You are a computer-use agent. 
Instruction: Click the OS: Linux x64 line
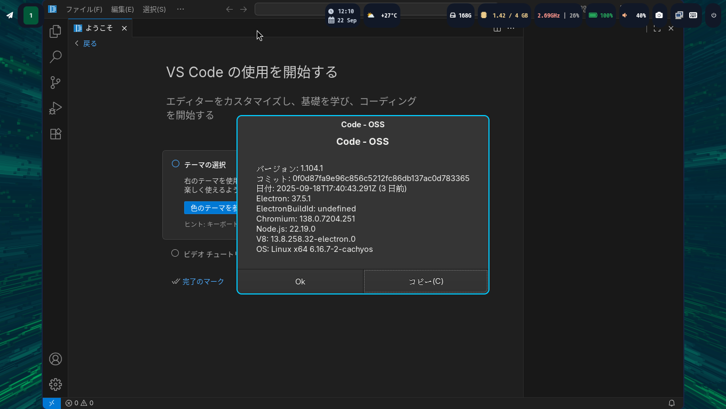click(x=314, y=249)
